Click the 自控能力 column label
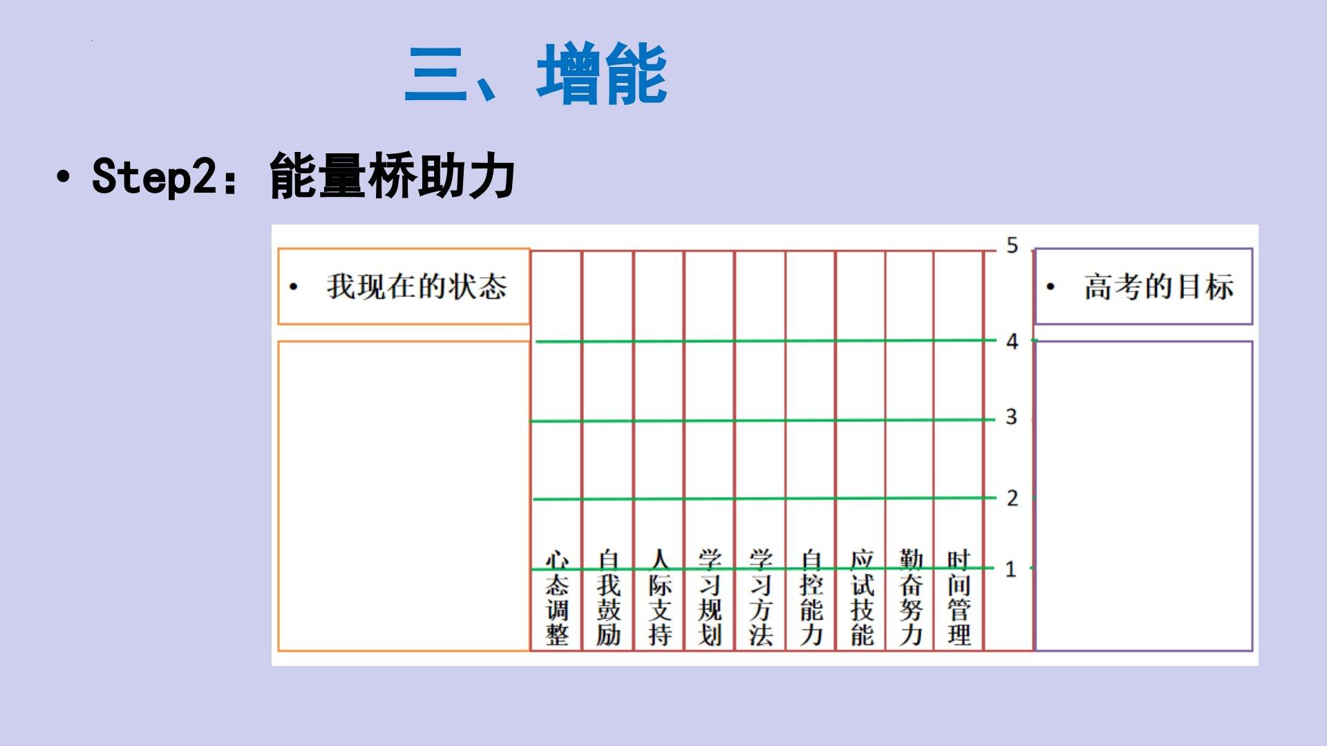Viewport: 1327px width, 746px height. tap(811, 599)
